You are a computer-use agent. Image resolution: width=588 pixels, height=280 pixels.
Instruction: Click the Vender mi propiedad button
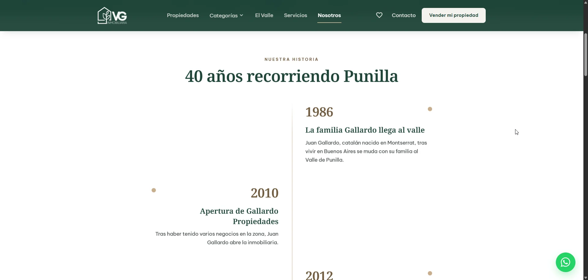pyautogui.click(x=454, y=15)
